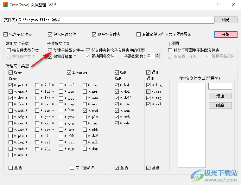The height and width of the screenshot is (185, 241).
Task: Minimize the file cleanup window
Action: pyautogui.click(x=205, y=5)
